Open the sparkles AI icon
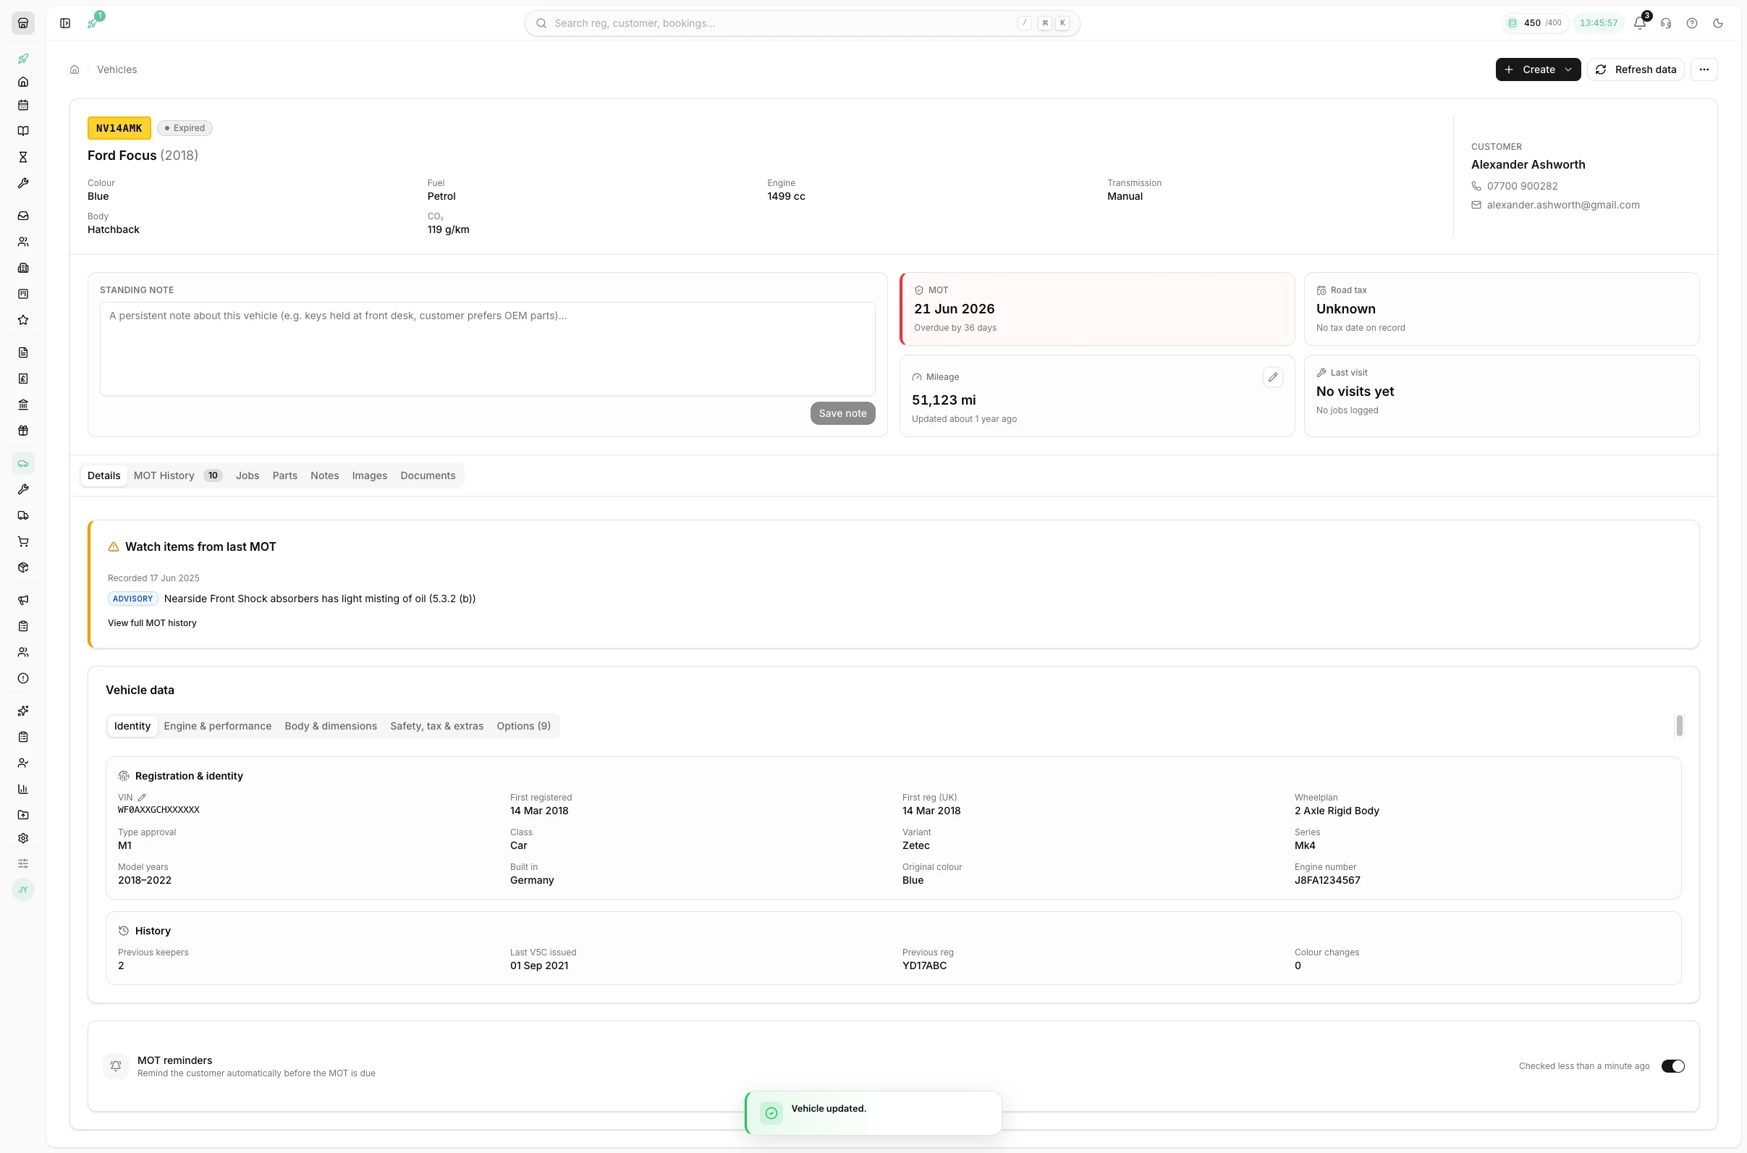Screen dimensions: 1747x1153 click(22, 711)
